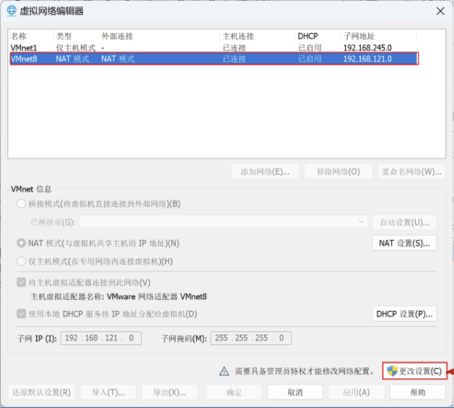Click the 帮助 button
The height and width of the screenshot is (408, 454).
(x=418, y=393)
